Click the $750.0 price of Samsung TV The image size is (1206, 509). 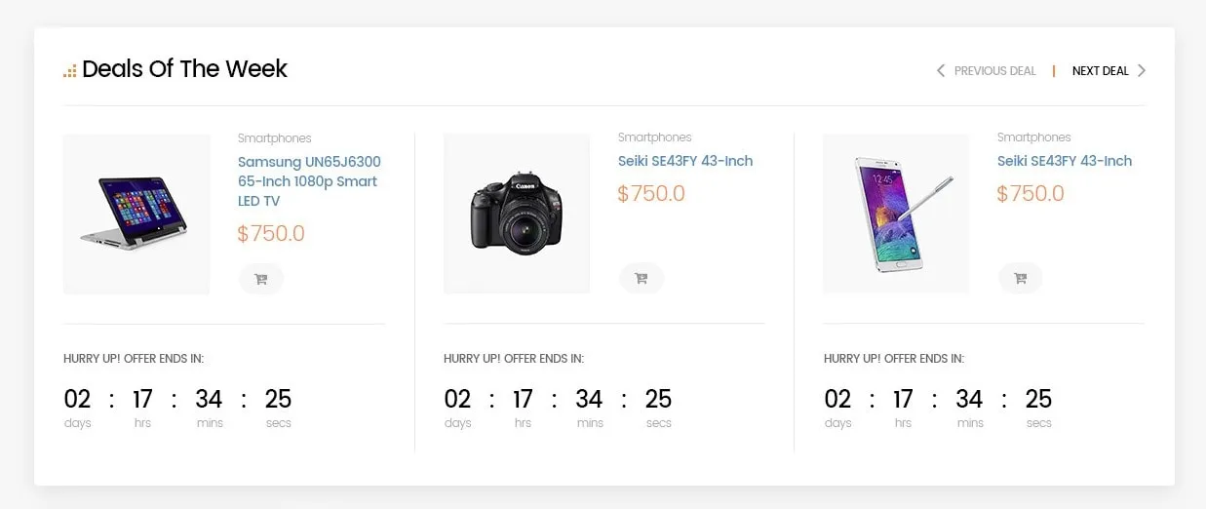point(271,234)
